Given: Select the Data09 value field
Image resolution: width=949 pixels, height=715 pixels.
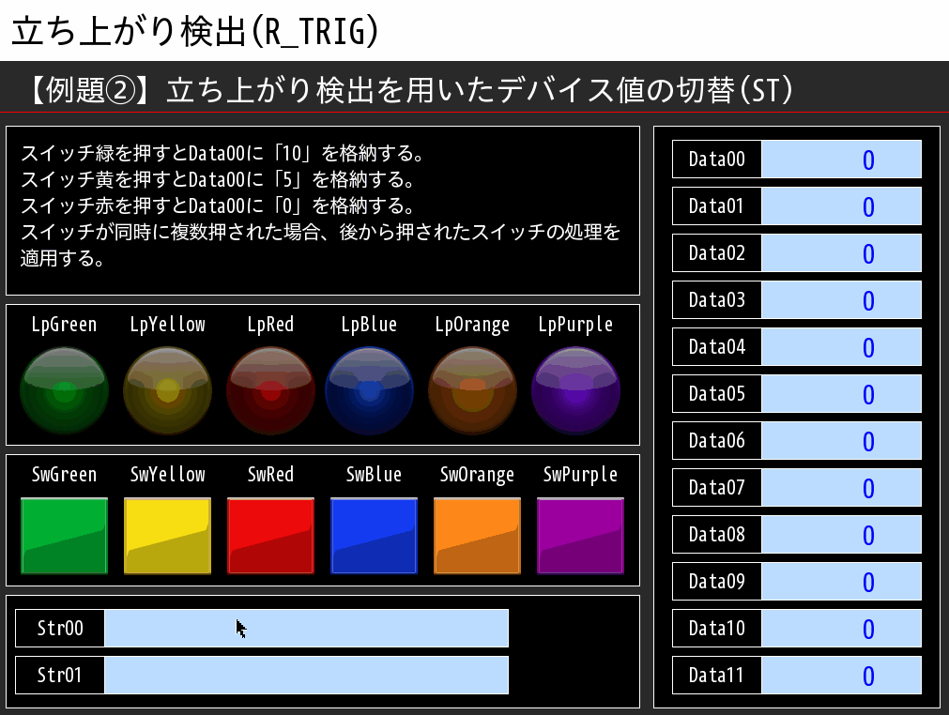Looking at the screenshot, I should [x=841, y=582].
